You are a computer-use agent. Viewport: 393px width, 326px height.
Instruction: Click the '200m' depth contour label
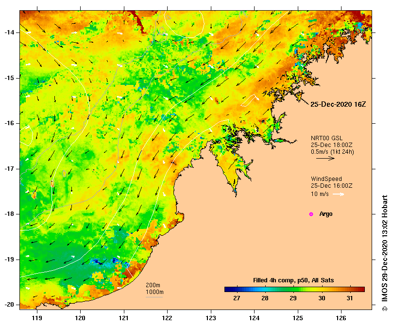(153, 285)
